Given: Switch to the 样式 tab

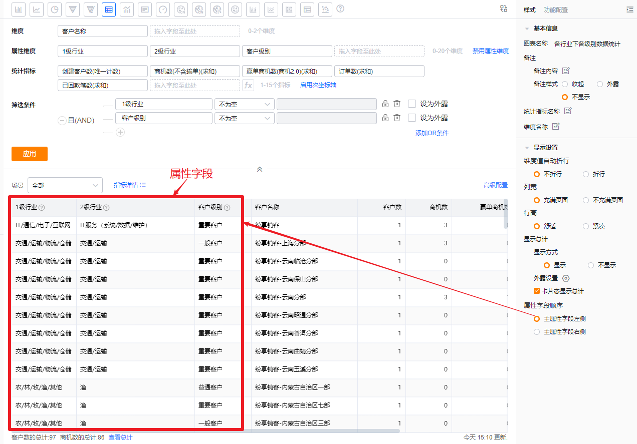Looking at the screenshot, I should [x=529, y=10].
